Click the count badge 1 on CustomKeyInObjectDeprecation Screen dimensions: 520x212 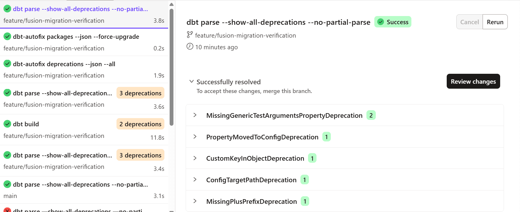312,158
